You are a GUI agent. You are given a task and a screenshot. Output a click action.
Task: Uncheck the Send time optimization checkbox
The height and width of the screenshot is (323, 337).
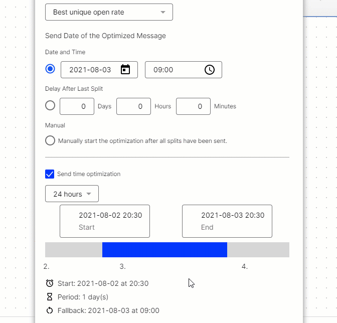click(x=50, y=174)
